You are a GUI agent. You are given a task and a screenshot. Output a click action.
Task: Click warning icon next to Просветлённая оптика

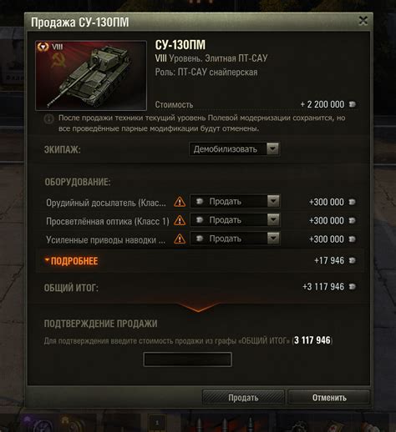180,221
